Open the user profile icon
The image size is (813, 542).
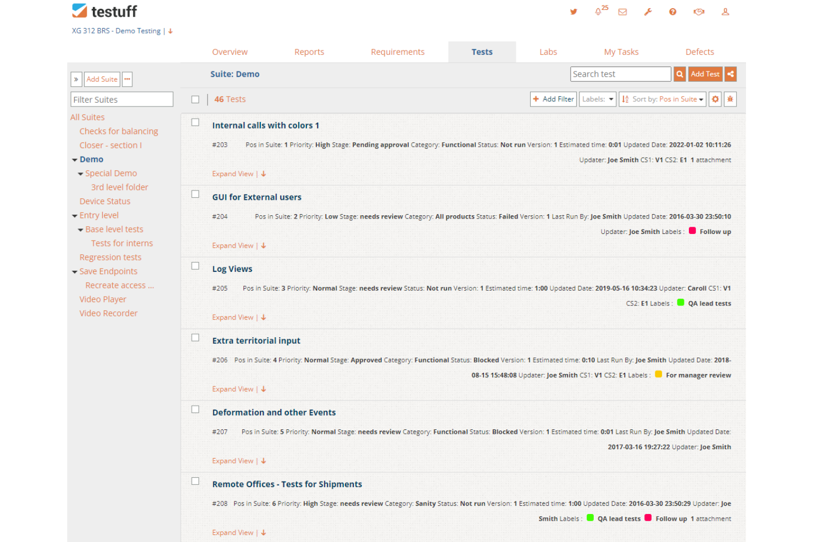click(725, 12)
